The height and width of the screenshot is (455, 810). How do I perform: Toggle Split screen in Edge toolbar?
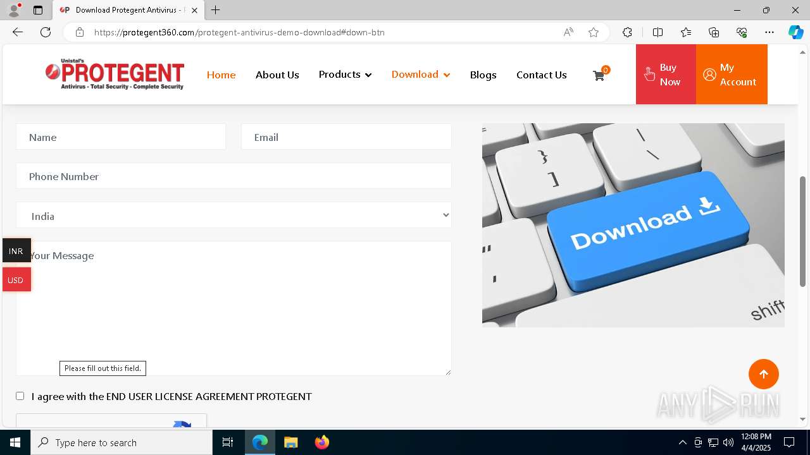pos(657,32)
